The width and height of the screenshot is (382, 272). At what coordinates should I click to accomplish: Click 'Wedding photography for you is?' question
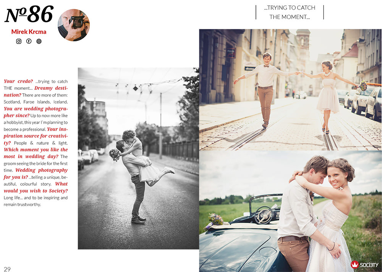[x=36, y=173]
